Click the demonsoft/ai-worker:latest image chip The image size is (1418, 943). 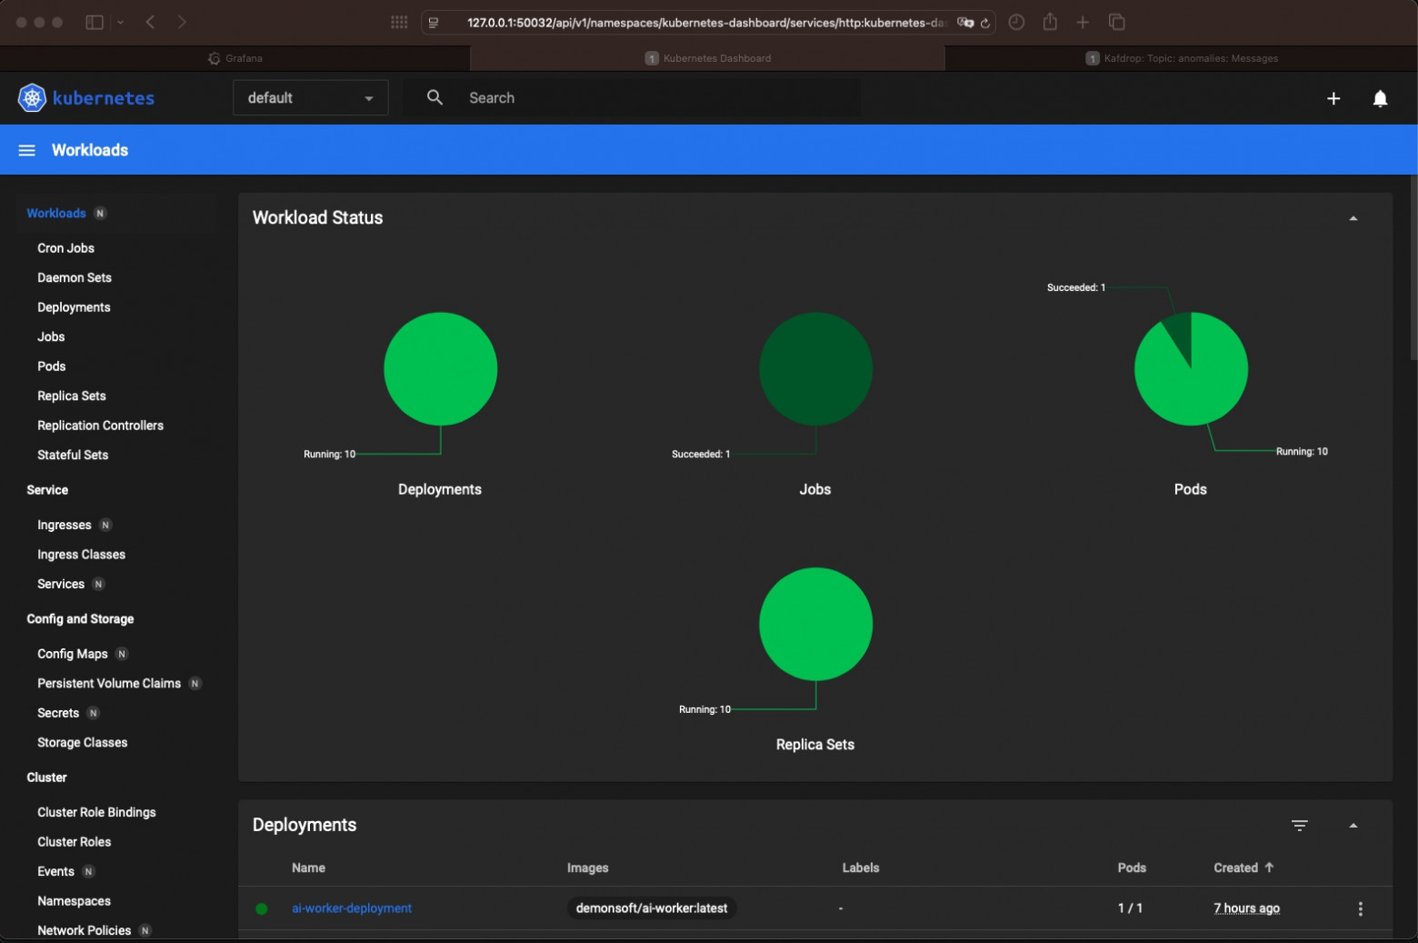pyautogui.click(x=652, y=908)
